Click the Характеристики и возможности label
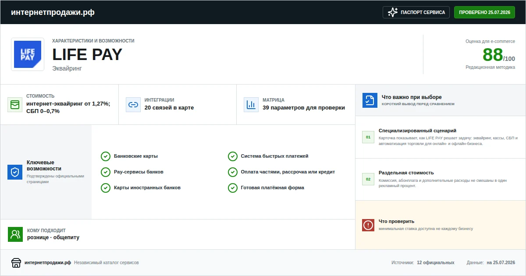The width and height of the screenshot is (526, 276). coord(93,41)
